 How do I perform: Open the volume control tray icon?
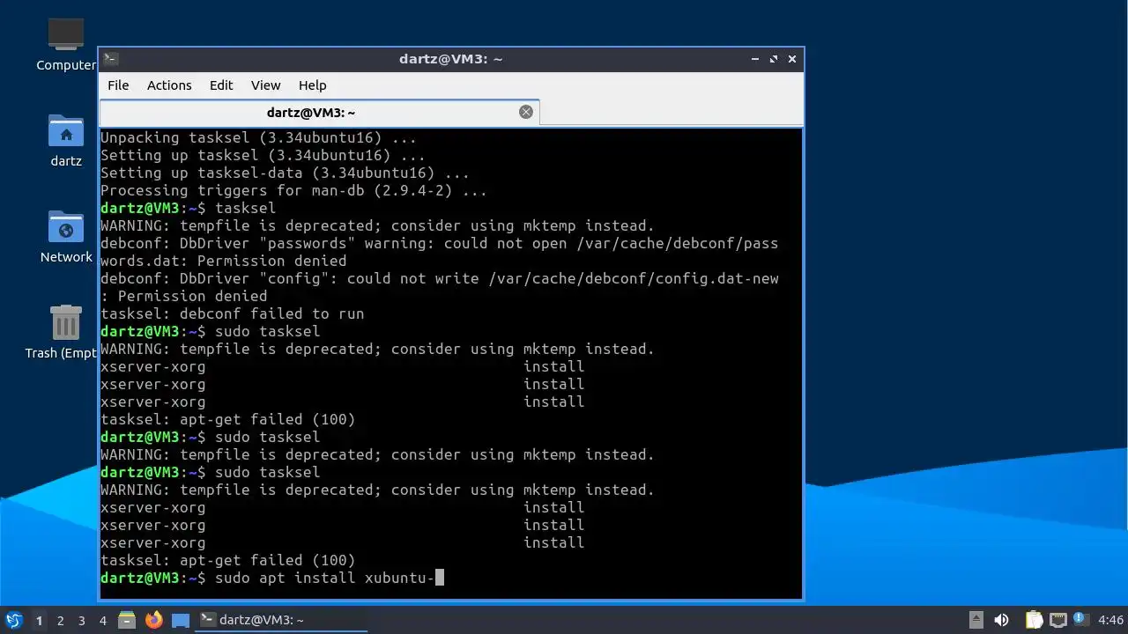pyautogui.click(x=1001, y=620)
